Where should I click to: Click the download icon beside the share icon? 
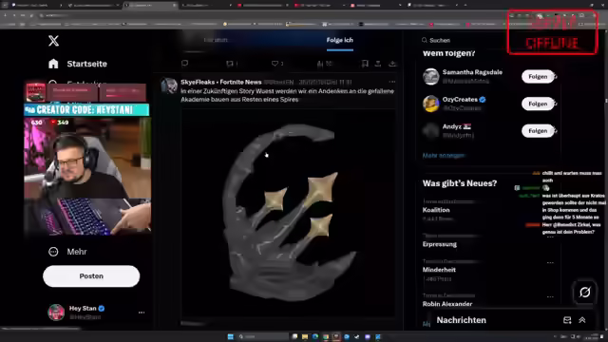click(392, 64)
